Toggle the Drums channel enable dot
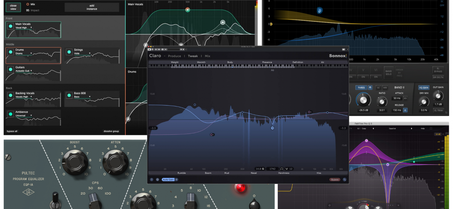Viewport: 453px width, 209px height. tap(11, 52)
